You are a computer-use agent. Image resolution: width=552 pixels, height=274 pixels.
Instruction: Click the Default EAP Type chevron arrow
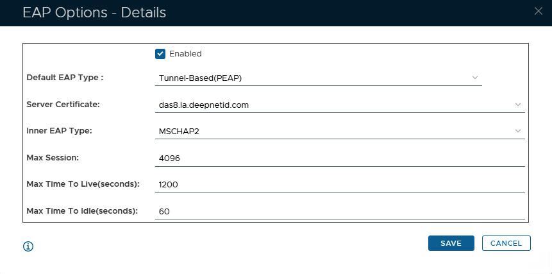click(x=475, y=78)
